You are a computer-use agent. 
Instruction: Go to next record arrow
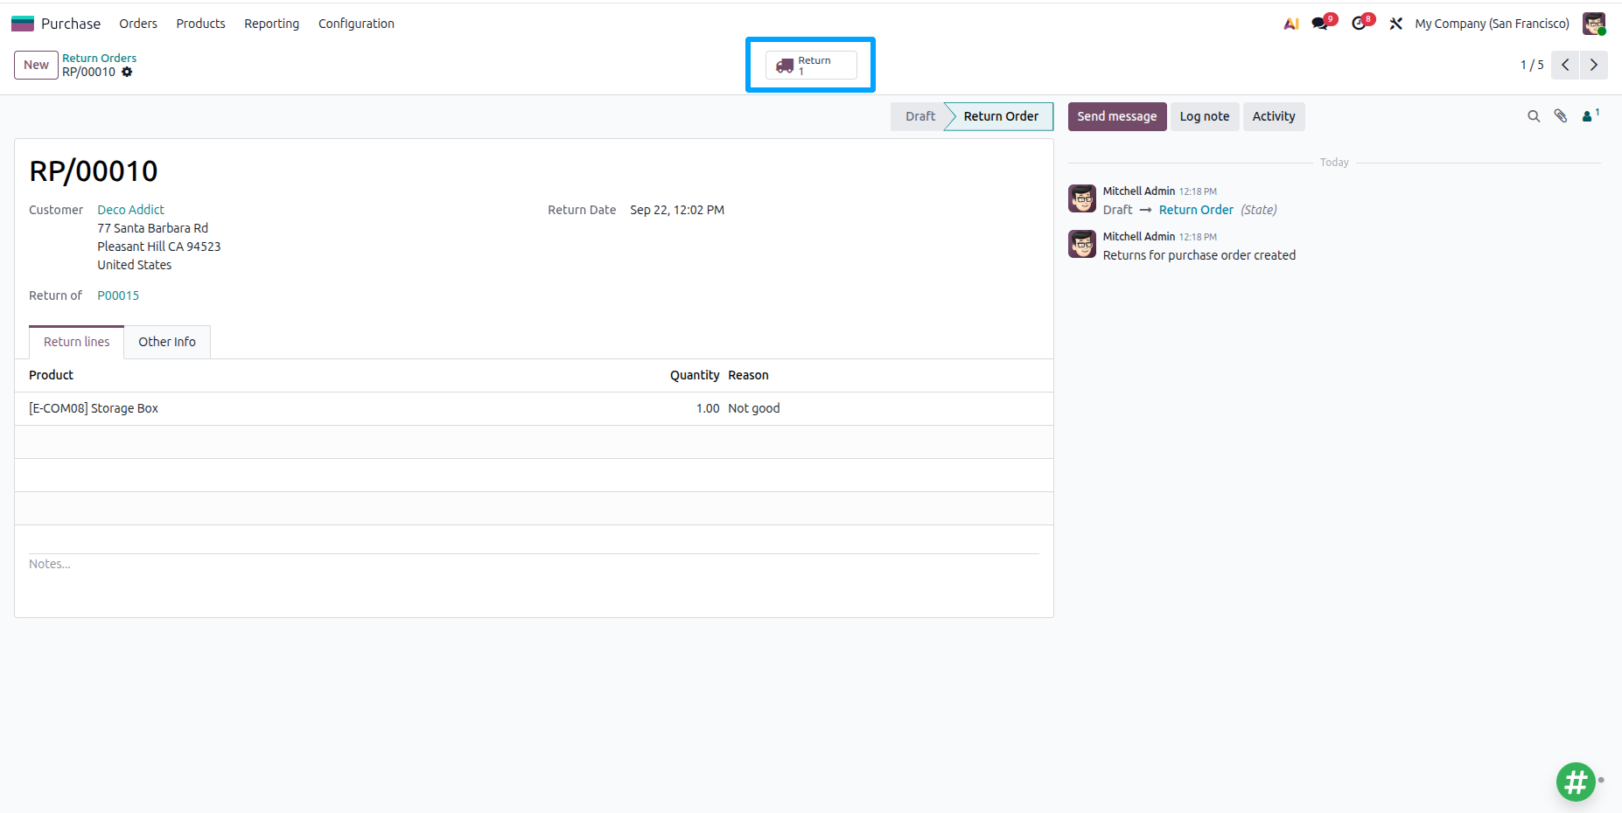[1594, 65]
